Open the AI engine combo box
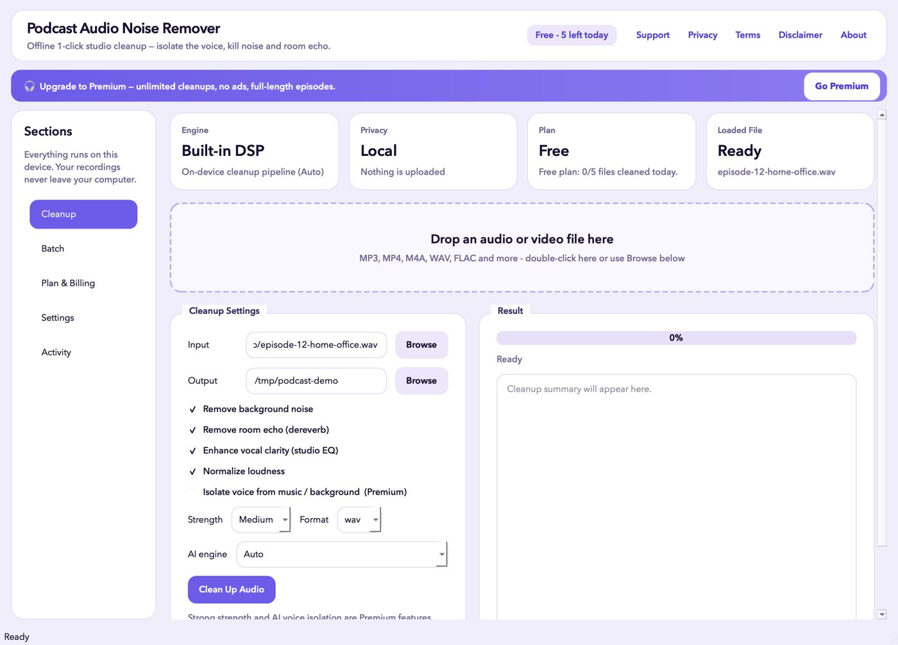 342,555
